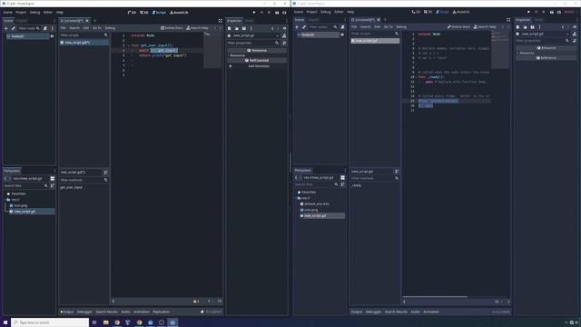Open Debugger tab in right bottom panel
Image resolution: width=581 pixels, height=327 pixels.
coord(373,312)
